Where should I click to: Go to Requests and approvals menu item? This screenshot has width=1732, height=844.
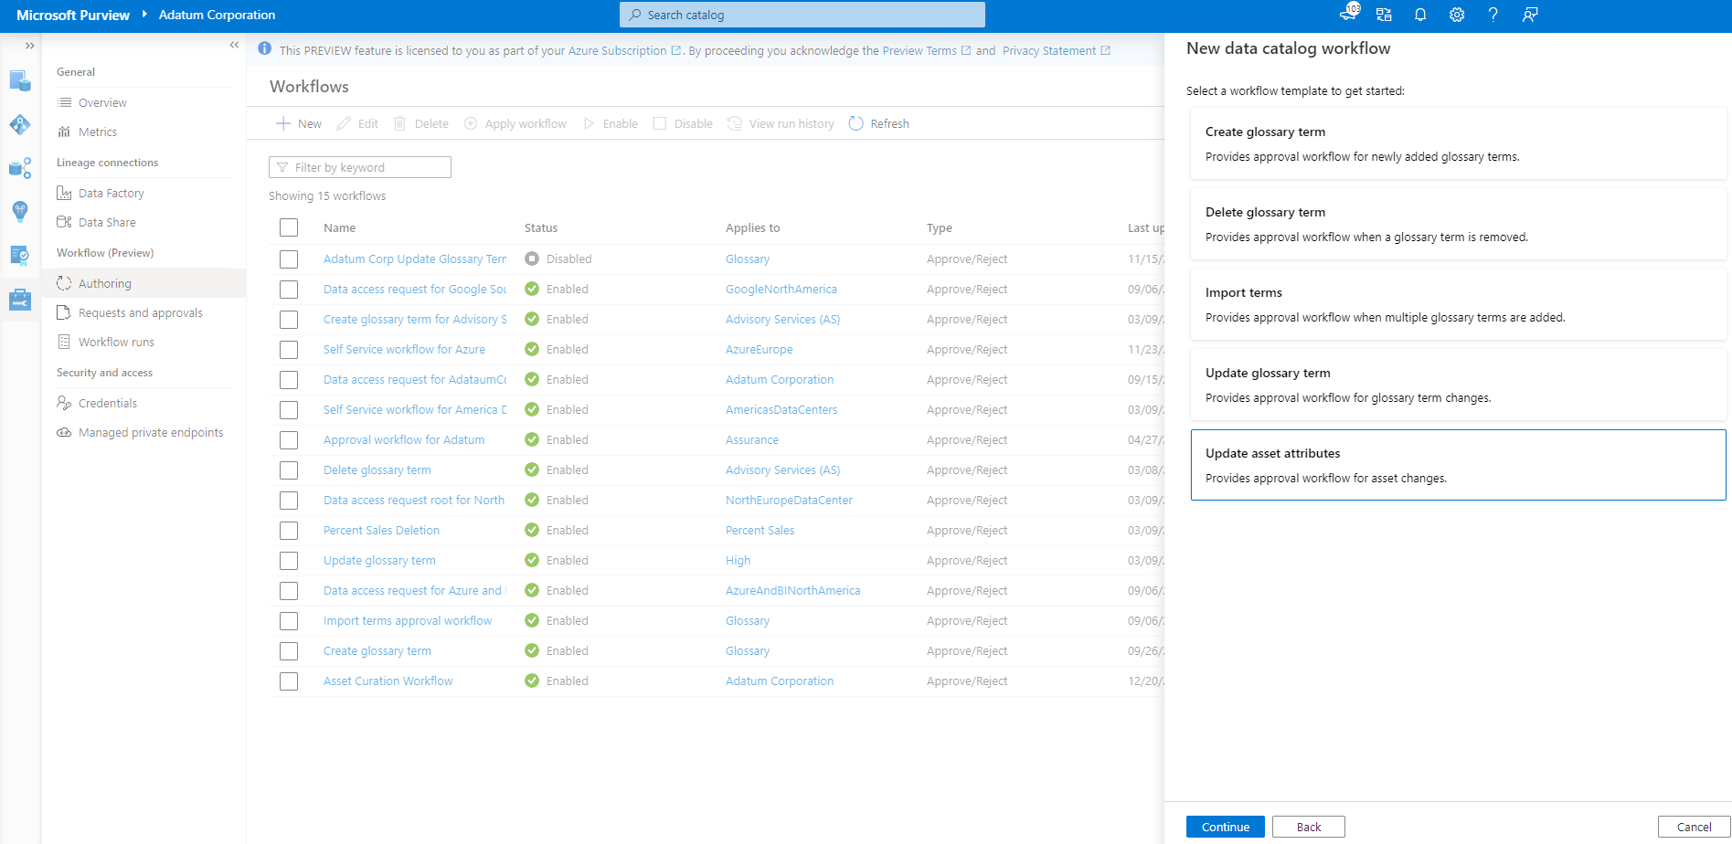[x=140, y=312]
